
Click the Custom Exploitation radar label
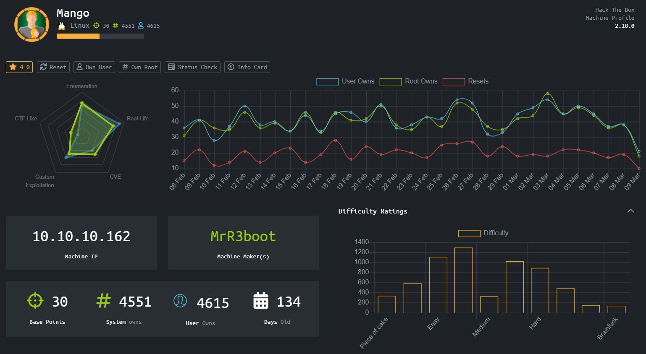click(40, 181)
